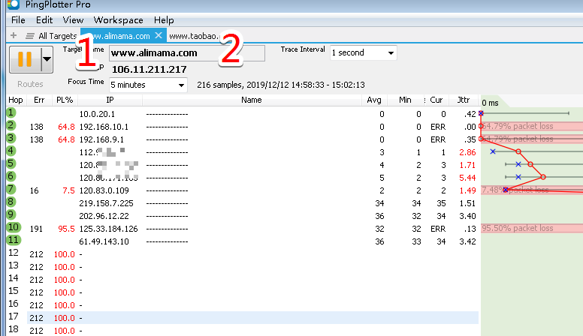Image resolution: width=583 pixels, height=336 pixels.
Task: Select hop 3 green circle icon
Action: pyautogui.click(x=11, y=138)
